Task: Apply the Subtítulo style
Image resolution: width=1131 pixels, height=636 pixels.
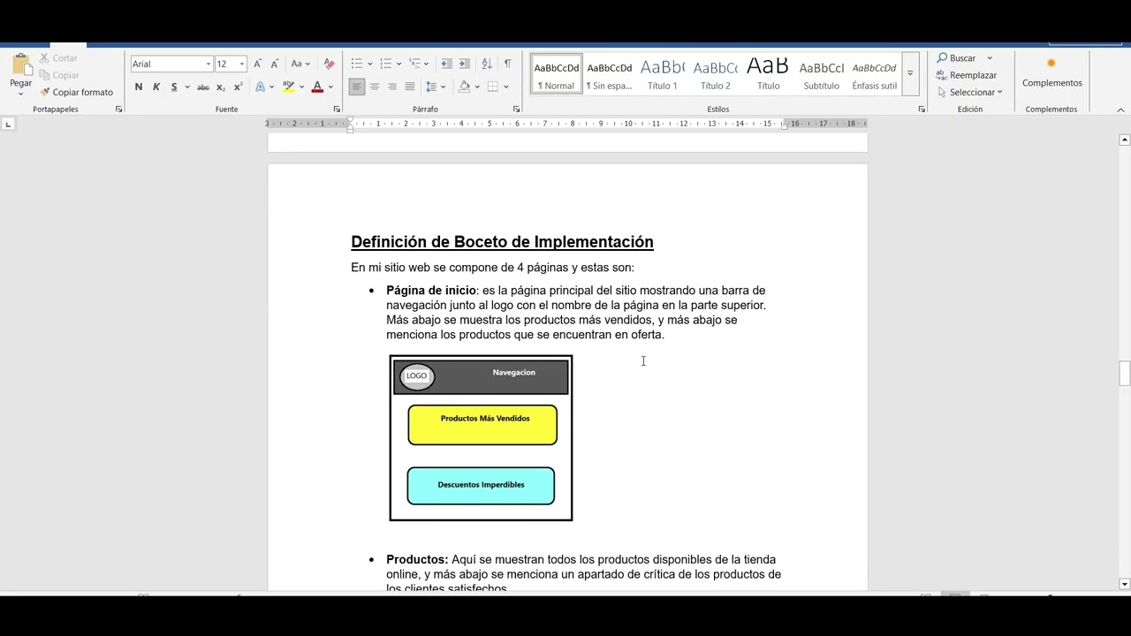Action: click(x=821, y=74)
